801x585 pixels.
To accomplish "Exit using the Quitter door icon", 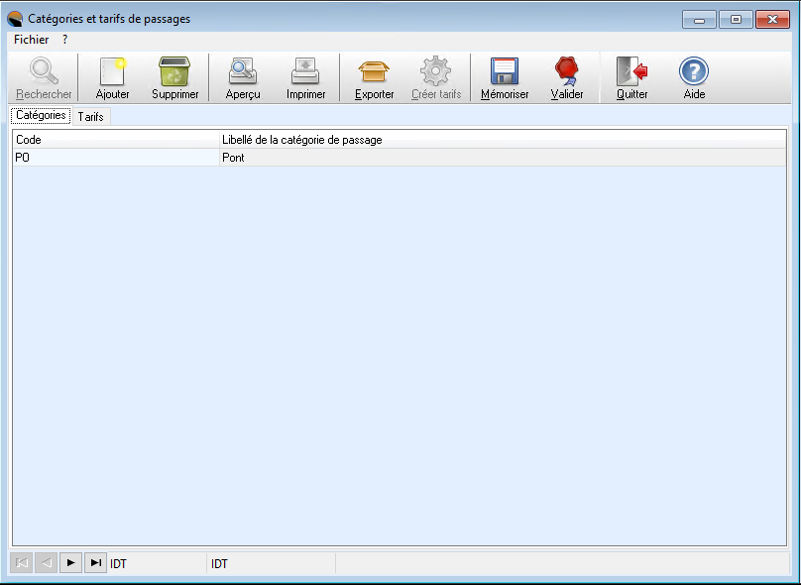I will click(631, 73).
